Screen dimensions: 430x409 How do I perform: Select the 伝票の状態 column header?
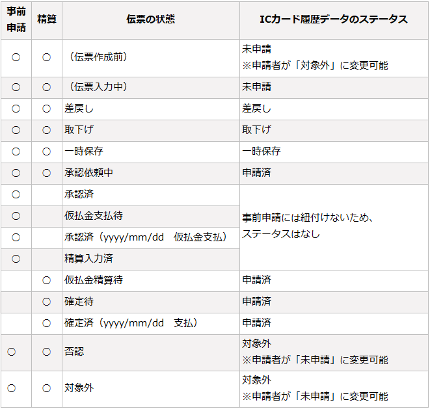(150, 20)
